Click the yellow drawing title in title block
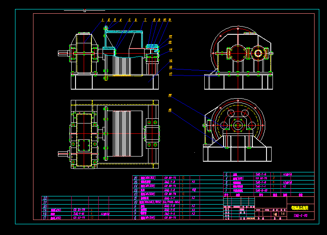Screen dimensions: 327x235 click(300, 208)
